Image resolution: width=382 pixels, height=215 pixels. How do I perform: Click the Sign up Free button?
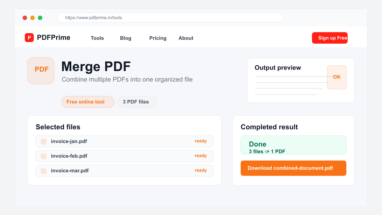coord(330,38)
